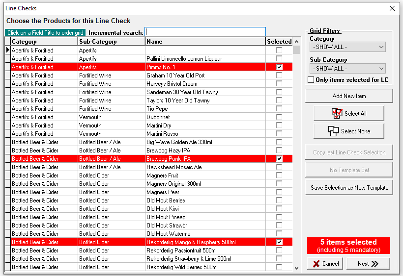Open the Category filter dropdown

point(347,47)
